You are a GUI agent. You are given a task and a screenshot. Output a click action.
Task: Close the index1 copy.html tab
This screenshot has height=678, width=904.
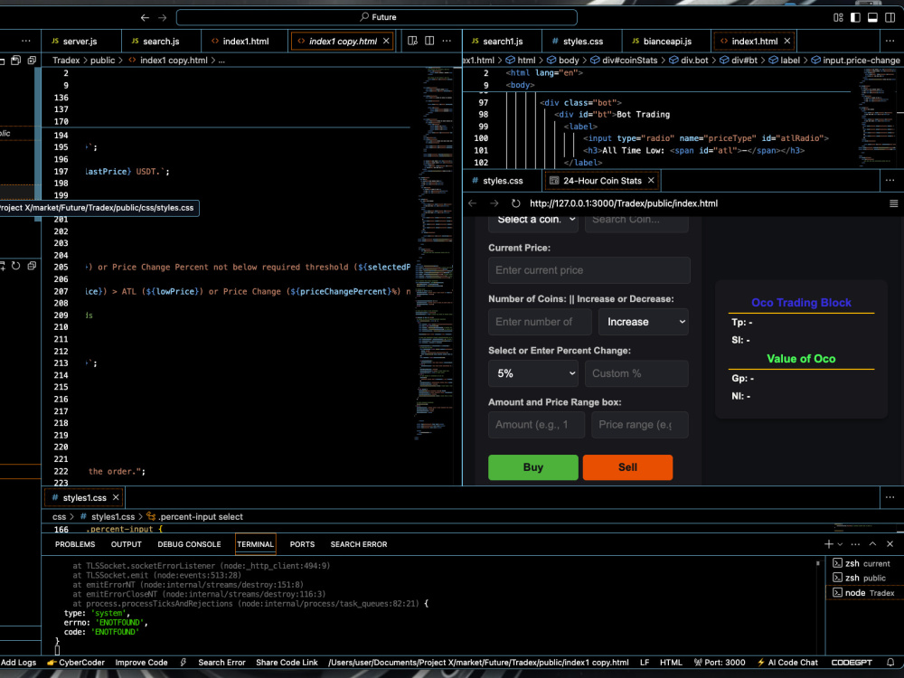(x=386, y=41)
